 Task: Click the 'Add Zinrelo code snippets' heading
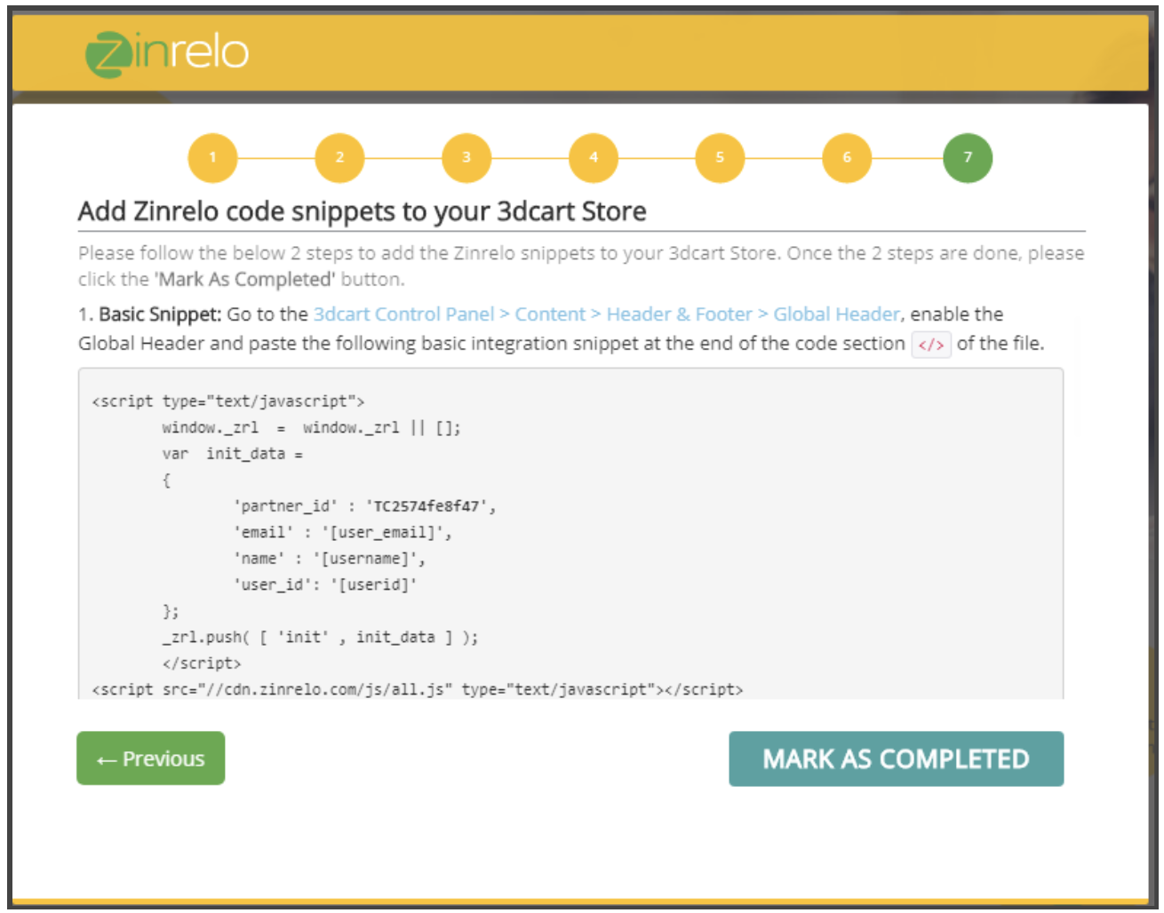362,211
